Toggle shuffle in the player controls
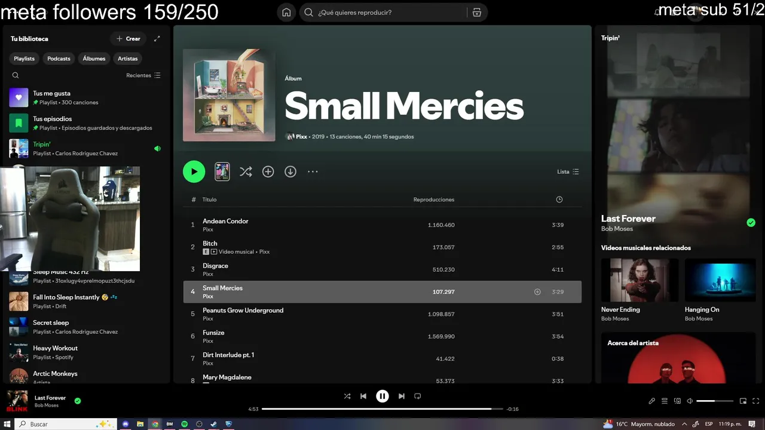The height and width of the screenshot is (430, 765). click(347, 396)
